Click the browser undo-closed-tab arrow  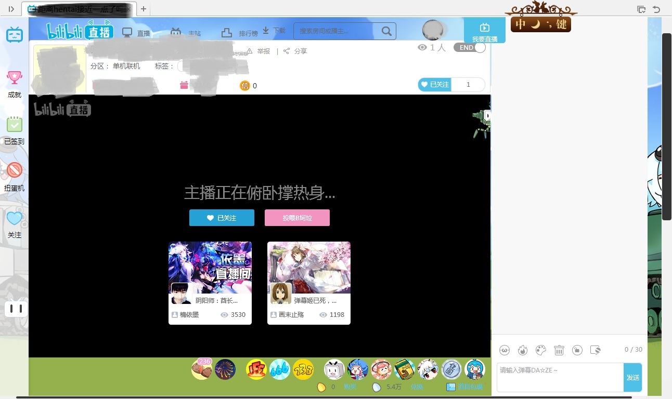pos(656,9)
